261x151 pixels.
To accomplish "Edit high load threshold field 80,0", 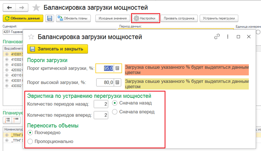I will 105,82.
